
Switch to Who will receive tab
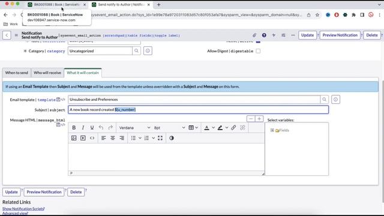click(x=47, y=73)
